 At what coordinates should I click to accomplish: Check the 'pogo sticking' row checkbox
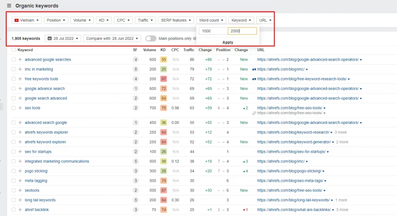coord(14,171)
